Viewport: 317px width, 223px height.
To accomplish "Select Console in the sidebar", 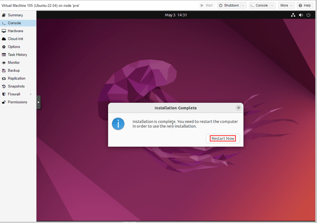I will point(18,23).
